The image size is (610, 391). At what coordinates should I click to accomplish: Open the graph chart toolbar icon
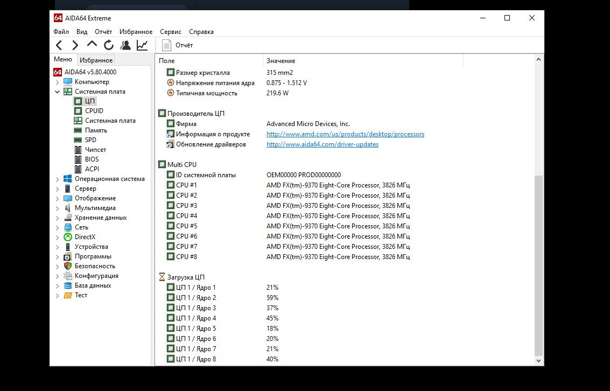(142, 45)
